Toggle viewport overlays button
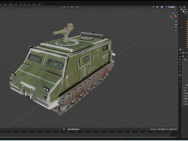 click(x=162, y=7)
